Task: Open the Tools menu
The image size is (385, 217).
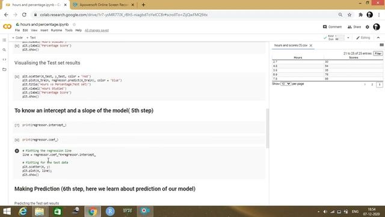Action: pyautogui.click(x=69, y=30)
